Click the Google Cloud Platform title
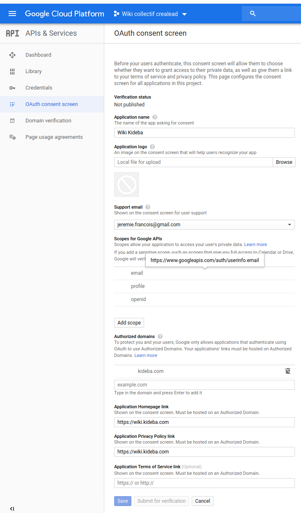301x513 pixels. point(64,14)
